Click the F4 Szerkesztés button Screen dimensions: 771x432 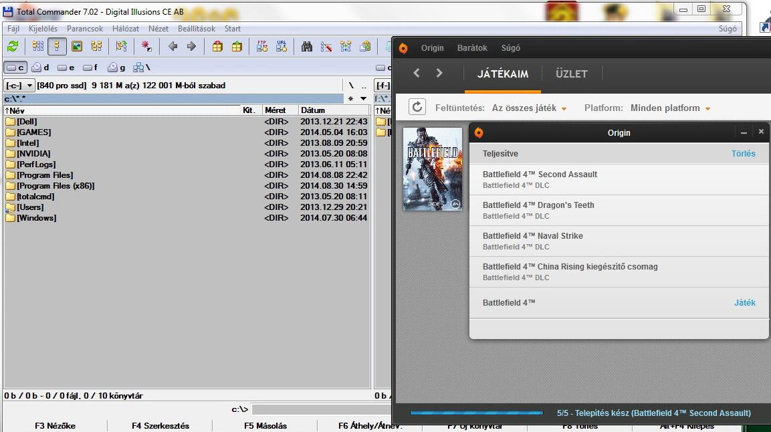160,425
